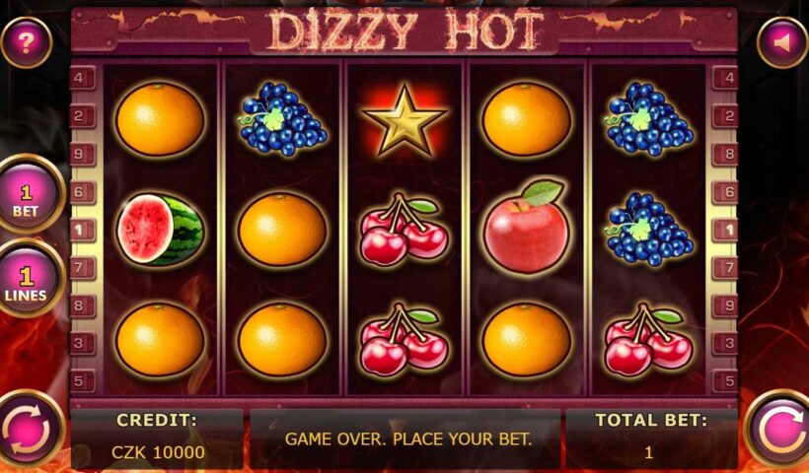
Task: Click the TOTAL BET display panel
Action: click(x=651, y=438)
